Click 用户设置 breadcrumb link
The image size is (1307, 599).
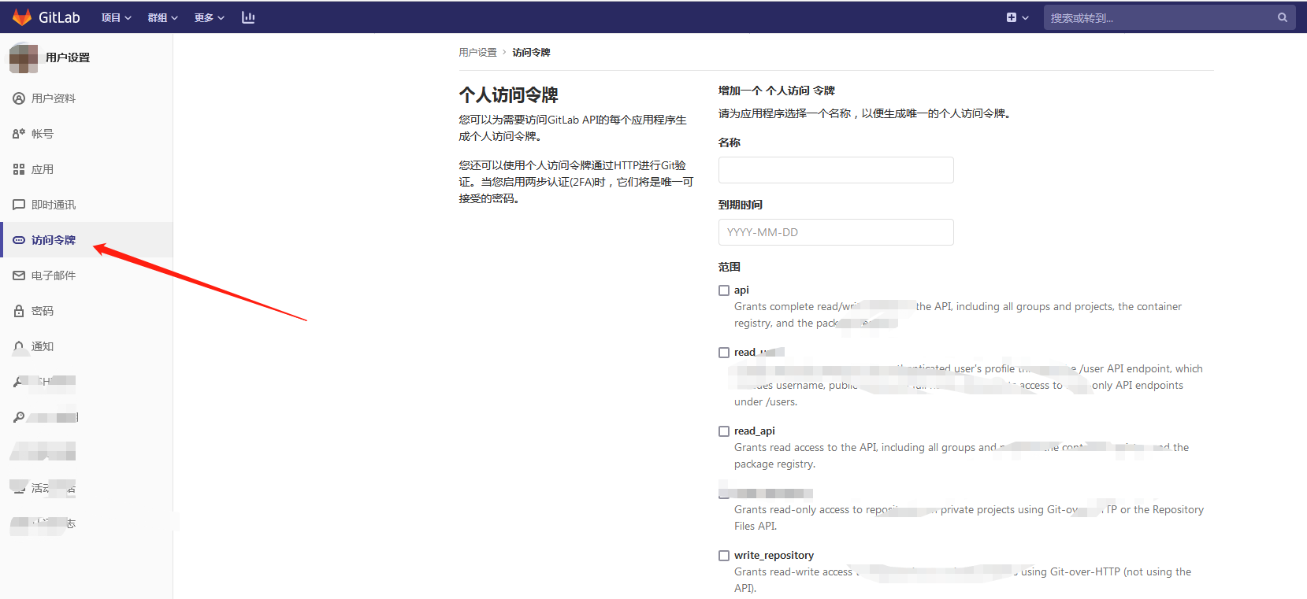point(478,53)
